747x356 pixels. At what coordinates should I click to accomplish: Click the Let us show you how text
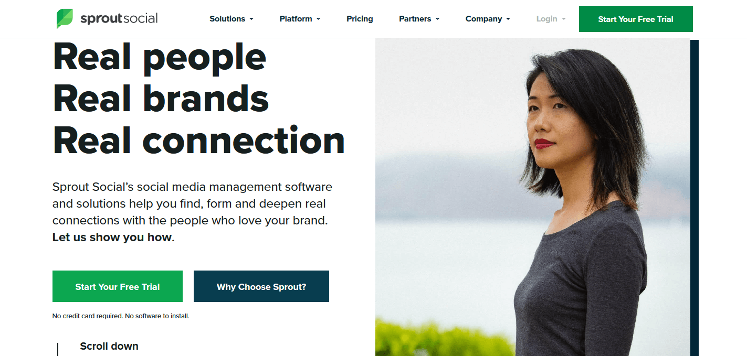click(112, 238)
